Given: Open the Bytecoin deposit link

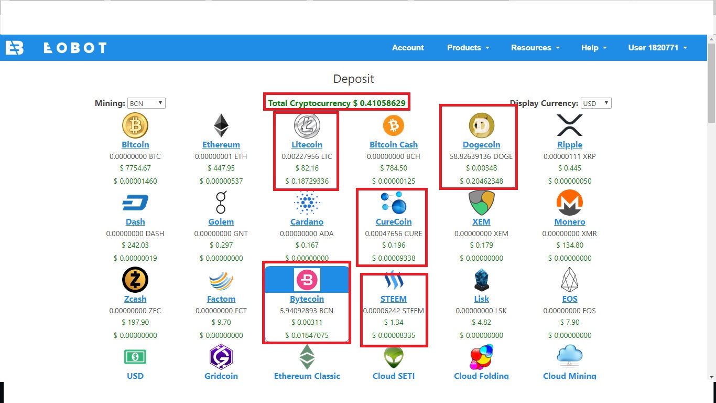Looking at the screenshot, I should [307, 299].
